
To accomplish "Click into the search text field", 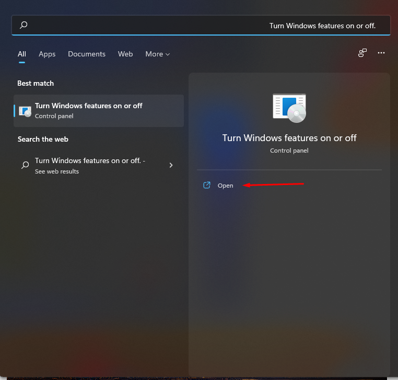I will coord(201,25).
